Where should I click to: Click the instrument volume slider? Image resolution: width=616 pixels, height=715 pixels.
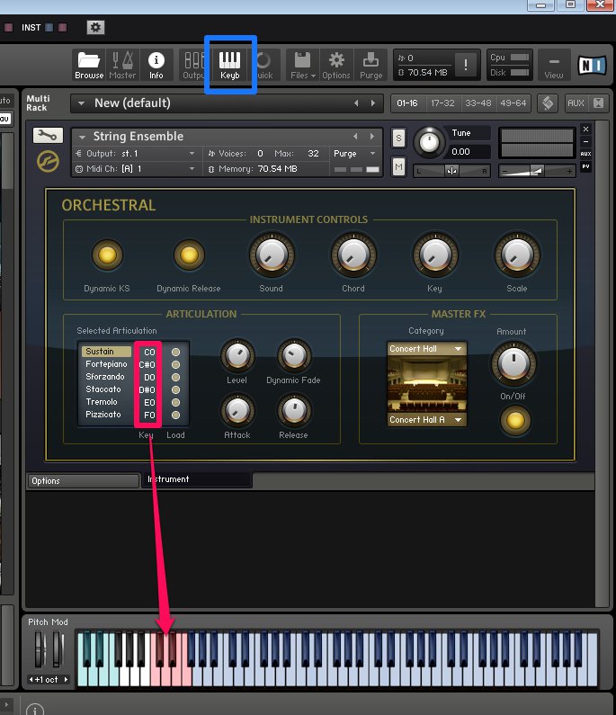(537, 170)
